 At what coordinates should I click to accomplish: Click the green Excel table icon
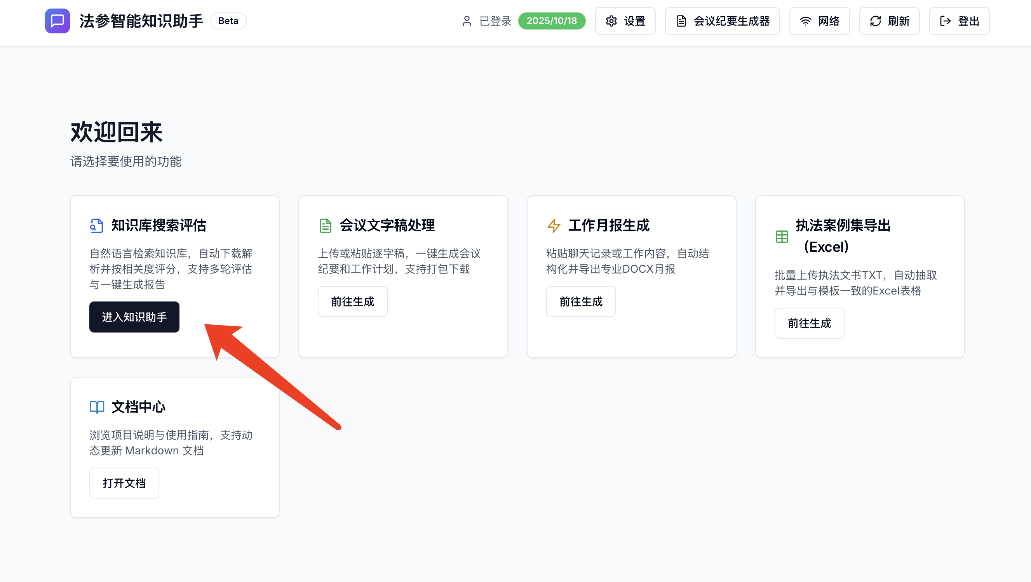pos(782,237)
